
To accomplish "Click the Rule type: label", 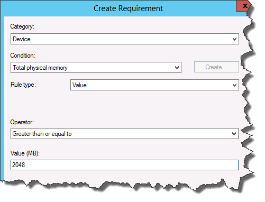I will click(23, 85).
